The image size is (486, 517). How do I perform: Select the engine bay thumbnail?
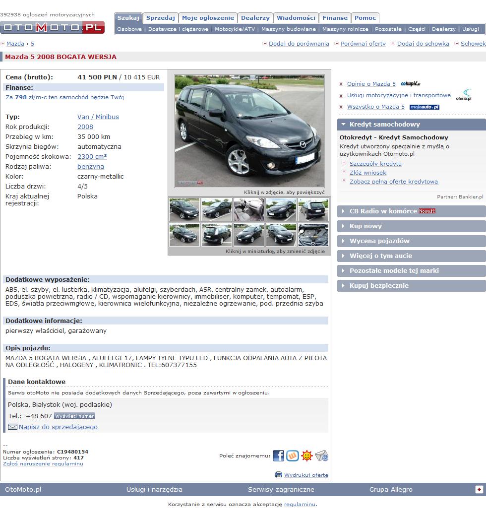coord(313,235)
